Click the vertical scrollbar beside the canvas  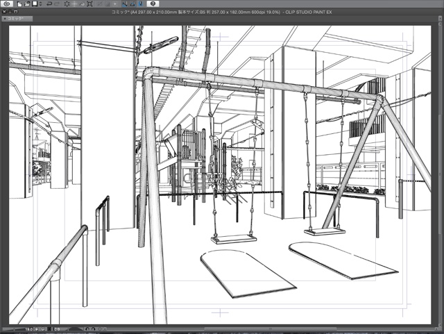point(440,174)
